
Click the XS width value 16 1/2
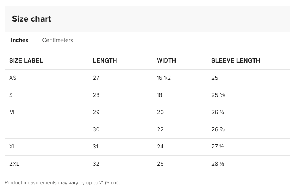(x=164, y=78)
